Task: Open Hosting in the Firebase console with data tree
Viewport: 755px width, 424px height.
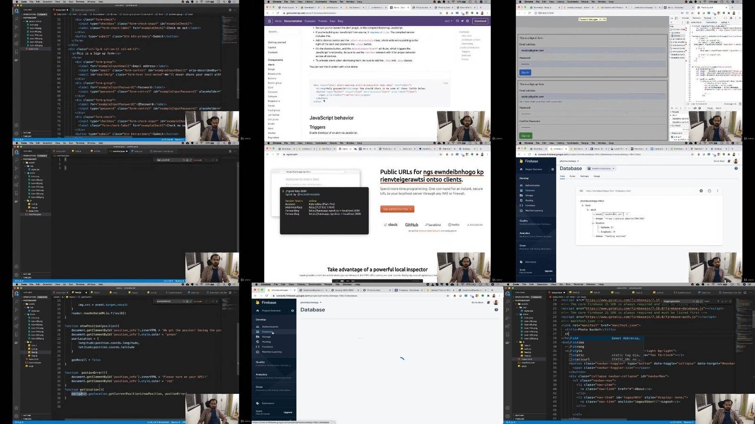Action: [x=529, y=200]
